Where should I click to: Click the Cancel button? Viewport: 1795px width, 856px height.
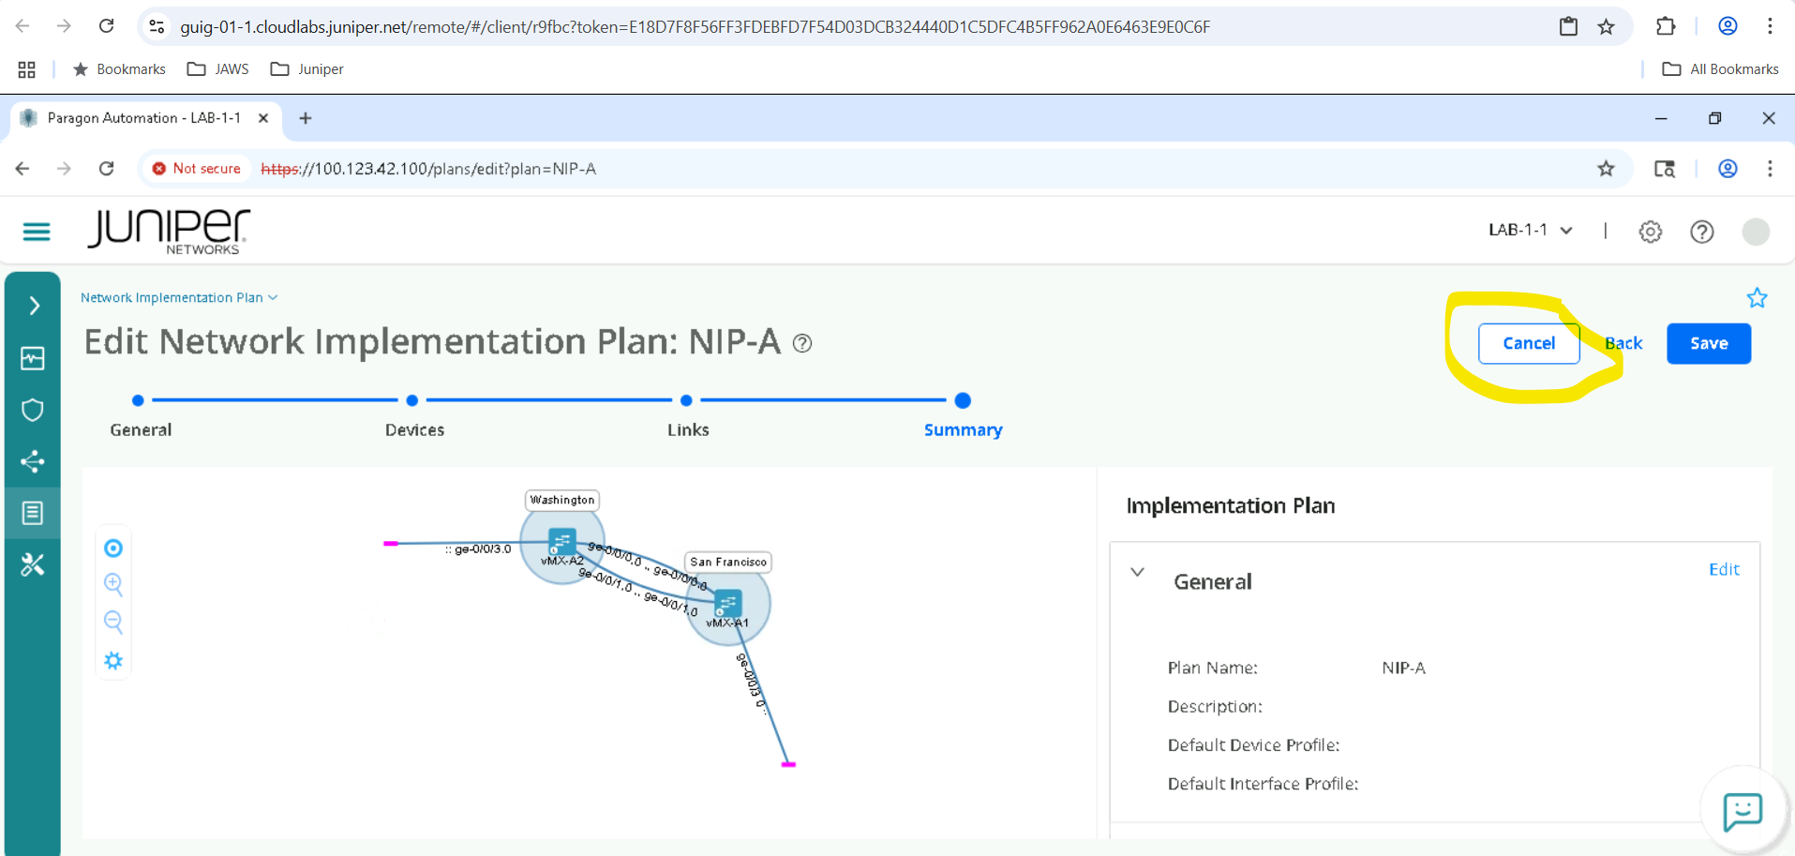(1528, 343)
